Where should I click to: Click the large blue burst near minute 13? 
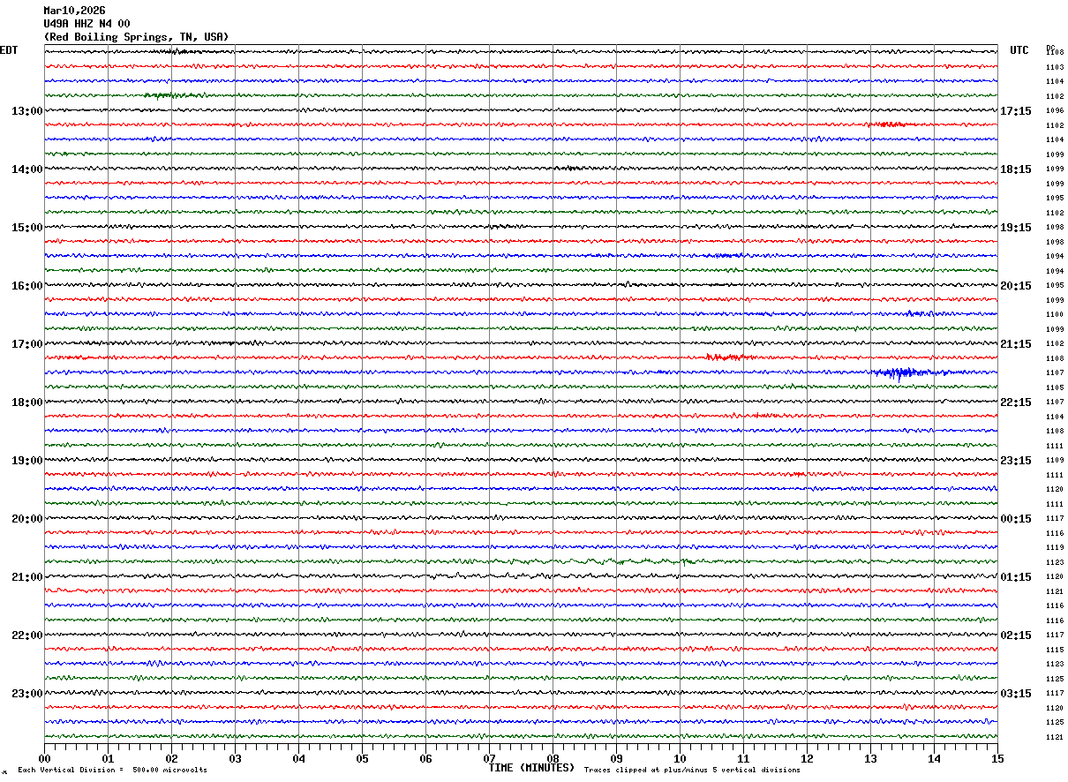coord(900,372)
